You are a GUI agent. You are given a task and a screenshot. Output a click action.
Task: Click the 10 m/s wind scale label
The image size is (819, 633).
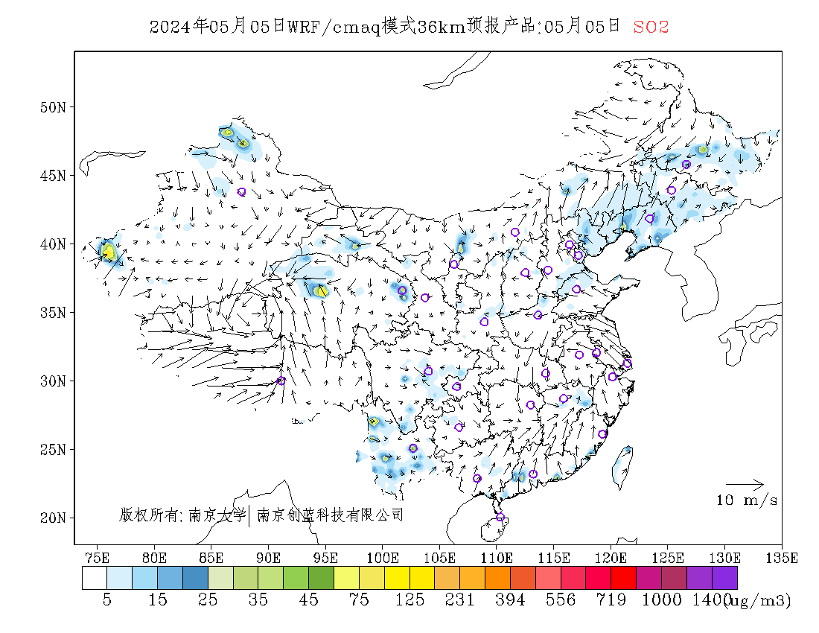pos(747,500)
